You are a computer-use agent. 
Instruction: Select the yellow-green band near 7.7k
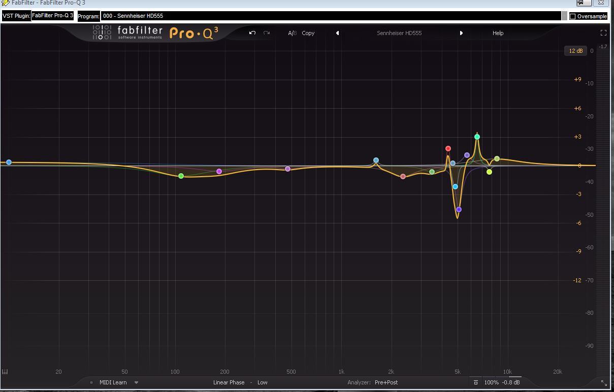click(489, 172)
